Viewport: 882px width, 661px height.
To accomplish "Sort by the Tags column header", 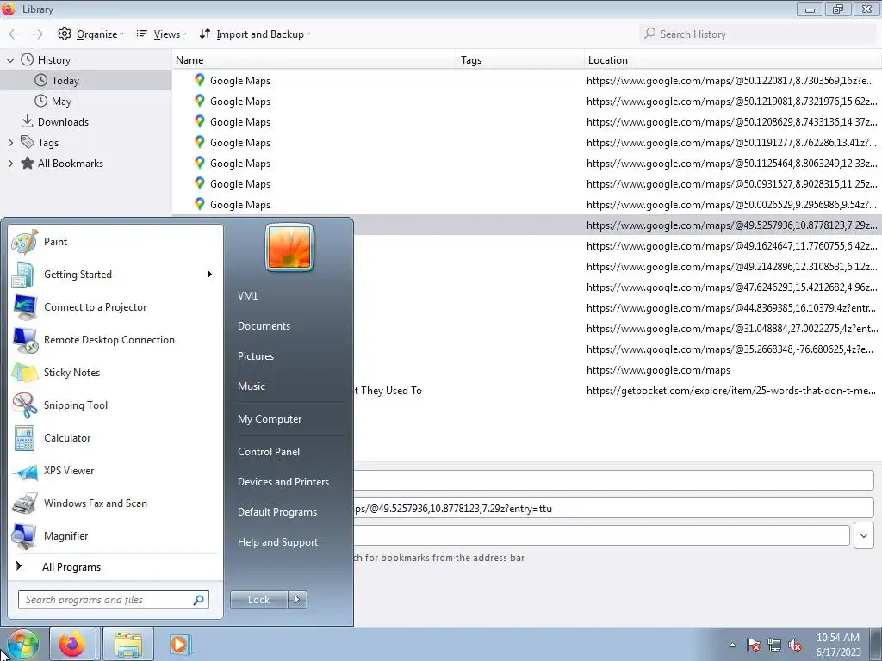I will [521, 60].
